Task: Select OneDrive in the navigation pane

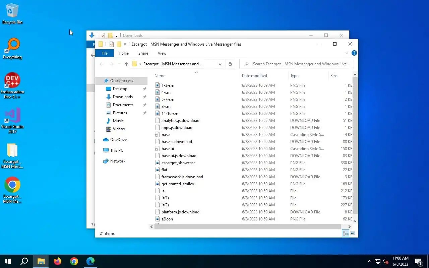Action: click(118, 140)
